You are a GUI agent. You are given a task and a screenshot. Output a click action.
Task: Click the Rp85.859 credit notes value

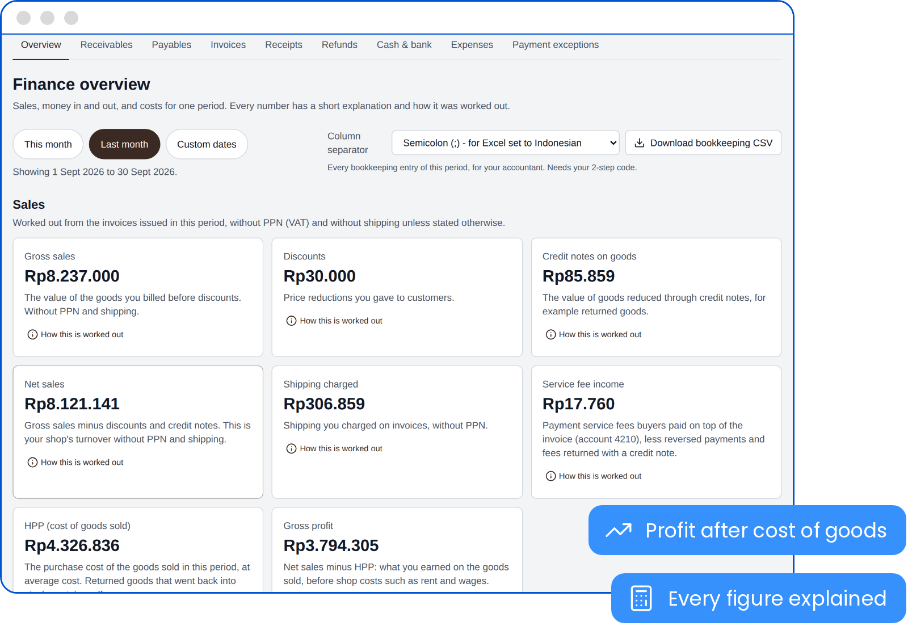(x=578, y=276)
